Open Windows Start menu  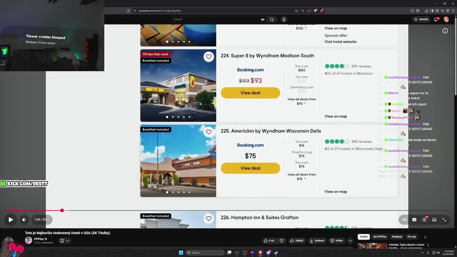[x=181, y=253]
